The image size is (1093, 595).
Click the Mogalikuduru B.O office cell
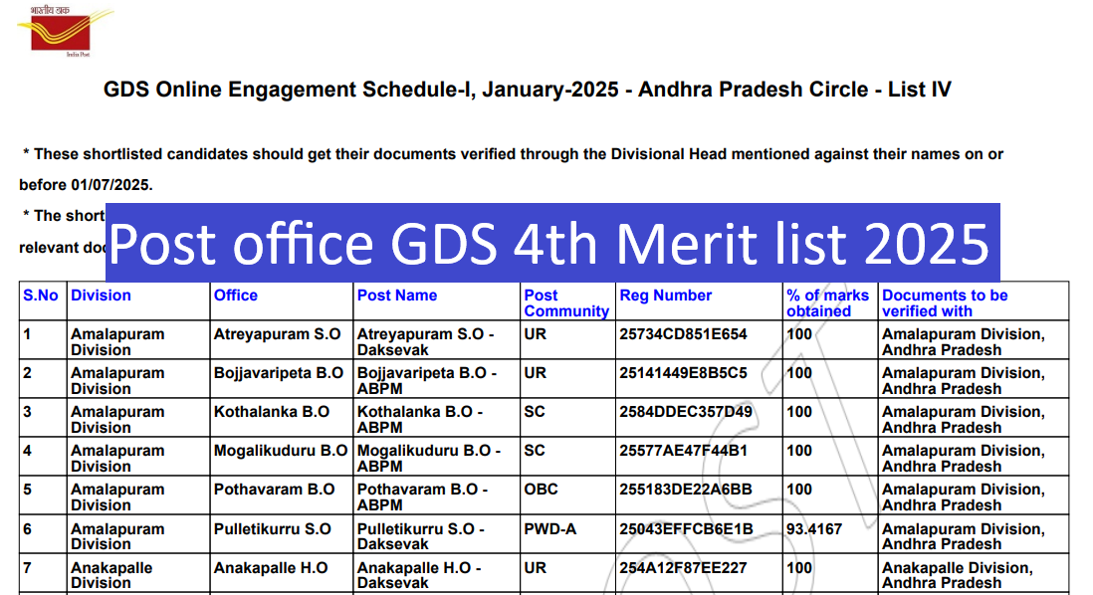point(280,451)
